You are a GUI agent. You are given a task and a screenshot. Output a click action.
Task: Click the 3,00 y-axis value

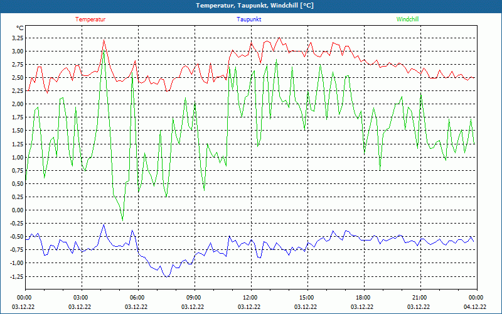[18, 51]
